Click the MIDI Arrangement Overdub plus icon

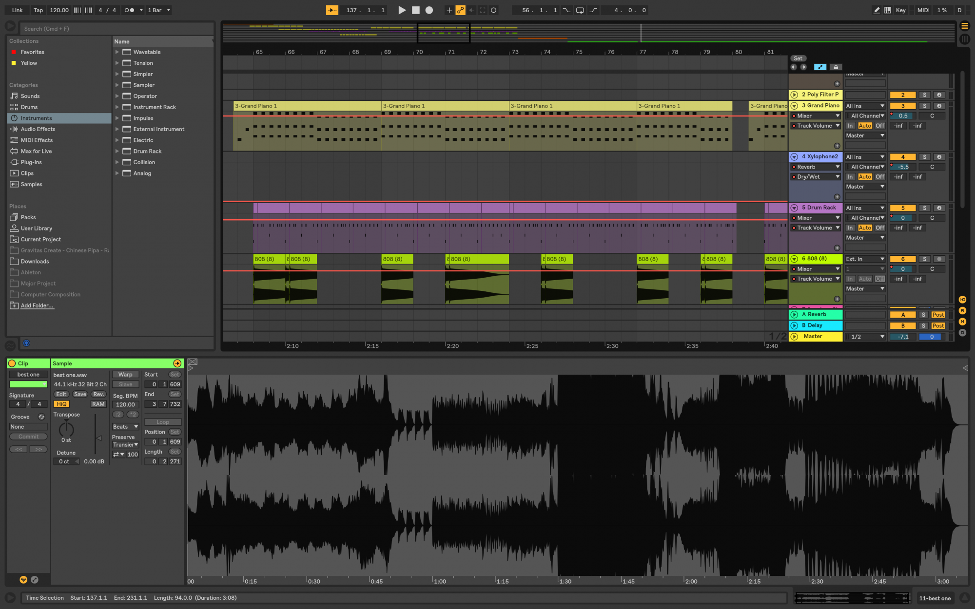449,10
